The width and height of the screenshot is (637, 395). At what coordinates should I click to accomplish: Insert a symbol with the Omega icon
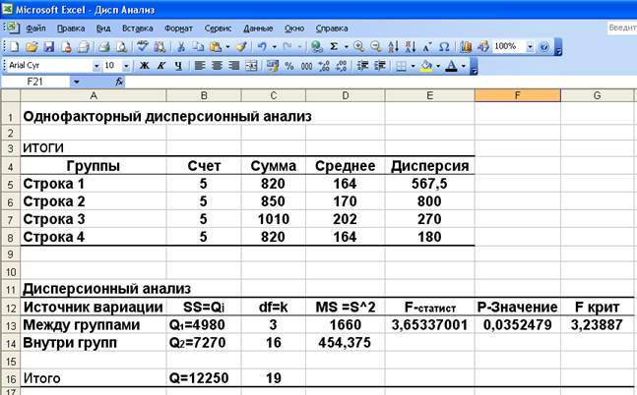point(444,46)
